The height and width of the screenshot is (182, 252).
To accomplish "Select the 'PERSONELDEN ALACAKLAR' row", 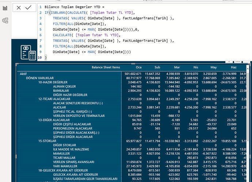I will pyautogui.click(x=73, y=128).
